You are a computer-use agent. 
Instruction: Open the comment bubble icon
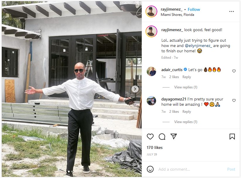pos(162,137)
